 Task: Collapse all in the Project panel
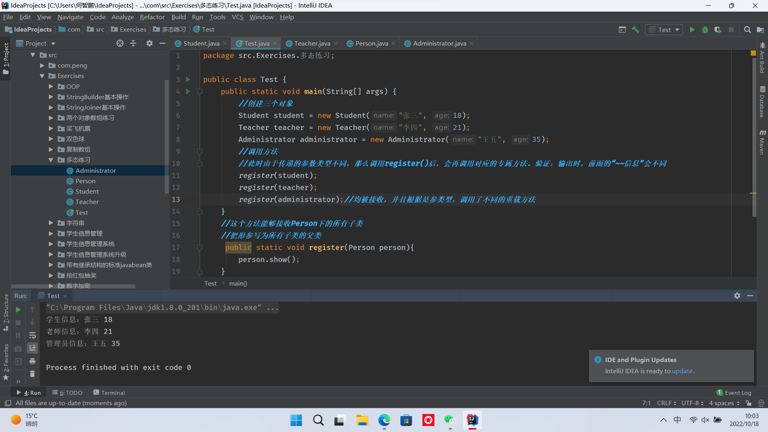coord(133,43)
